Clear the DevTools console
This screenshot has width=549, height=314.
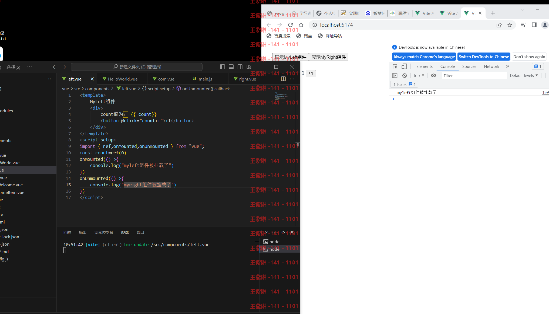tap(405, 76)
